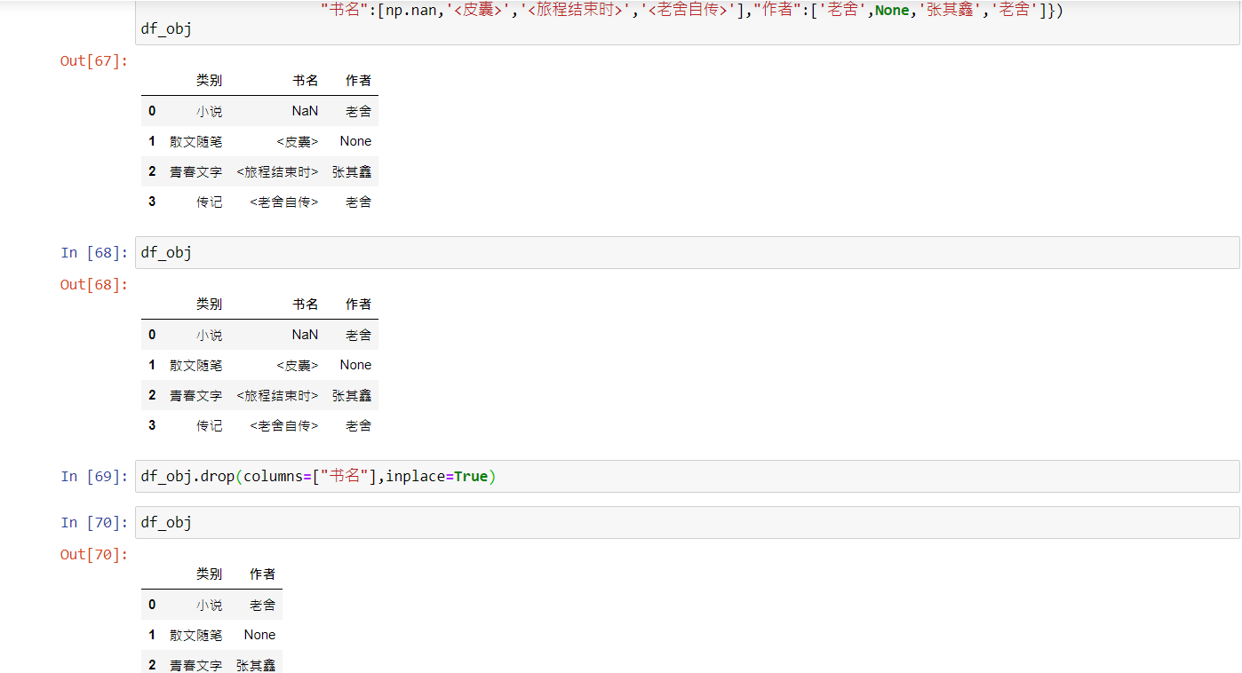Click the Out[67]: output prompt
Viewport: 1242px width, 673px height.
(94, 61)
